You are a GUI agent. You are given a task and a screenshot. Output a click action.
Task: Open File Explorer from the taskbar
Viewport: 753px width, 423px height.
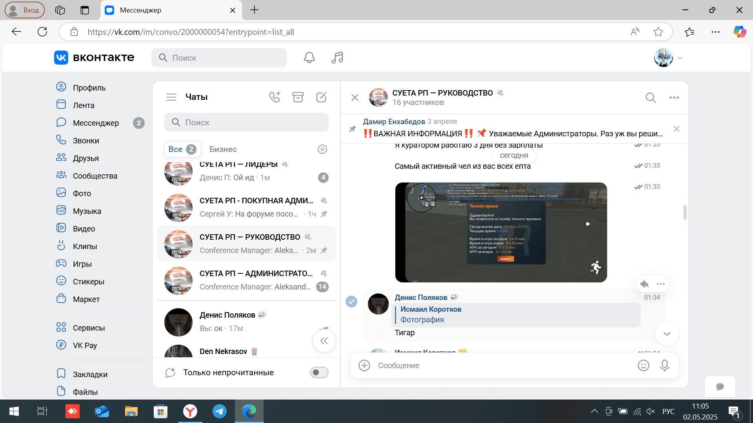131,411
